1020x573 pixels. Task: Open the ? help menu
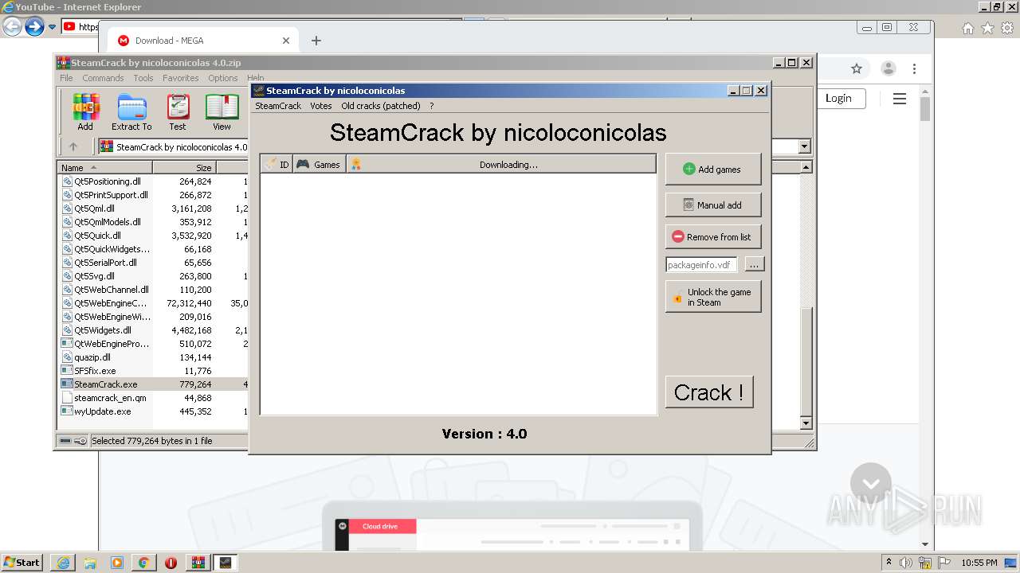tap(432, 106)
